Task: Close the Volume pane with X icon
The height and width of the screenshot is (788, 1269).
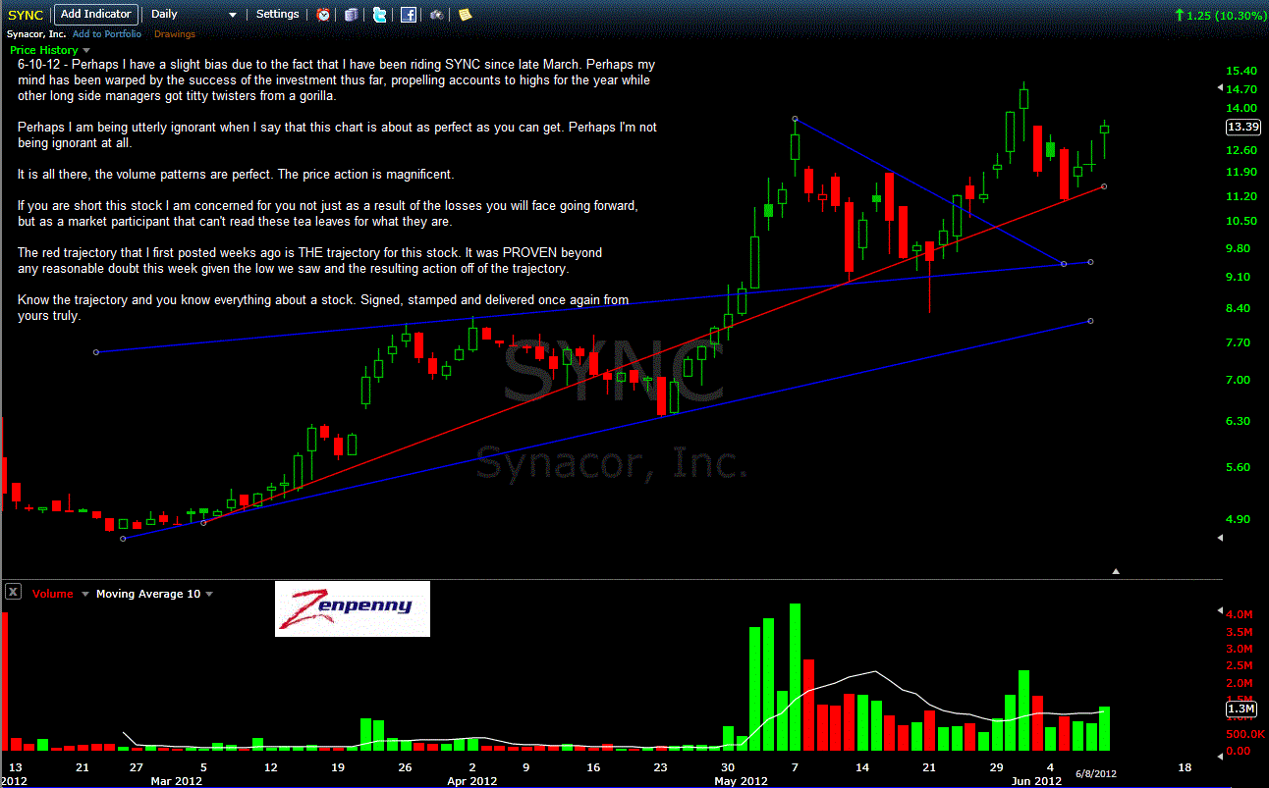Action: [x=14, y=592]
